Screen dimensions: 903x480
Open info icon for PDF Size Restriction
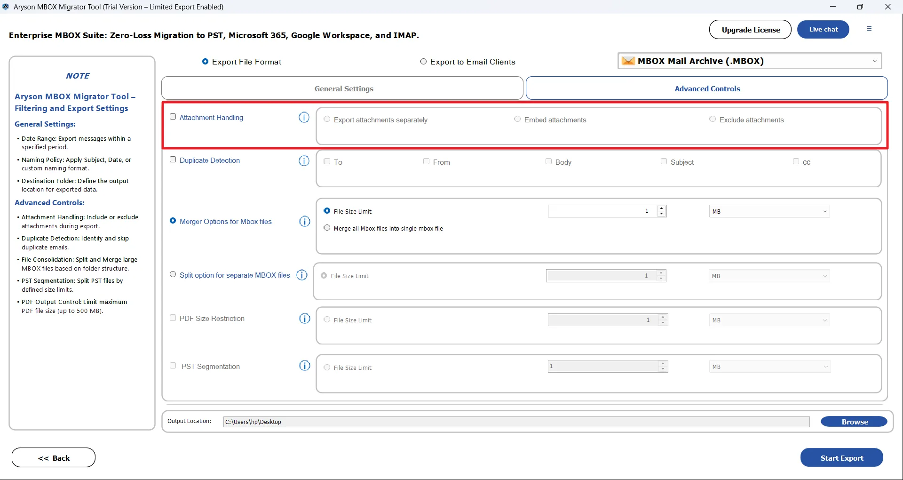pyautogui.click(x=305, y=319)
